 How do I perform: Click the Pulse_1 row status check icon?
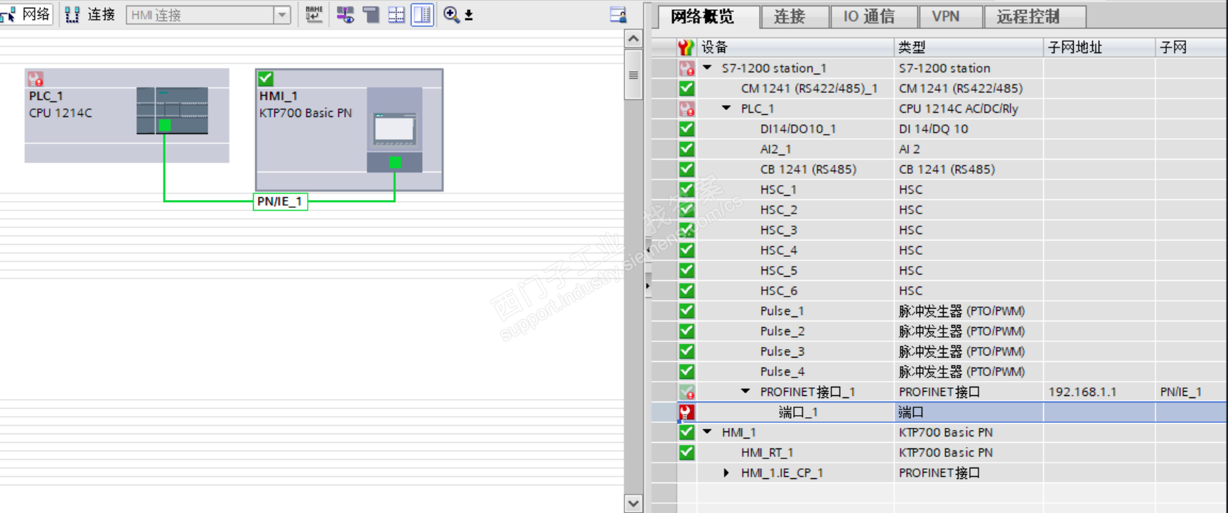point(686,311)
